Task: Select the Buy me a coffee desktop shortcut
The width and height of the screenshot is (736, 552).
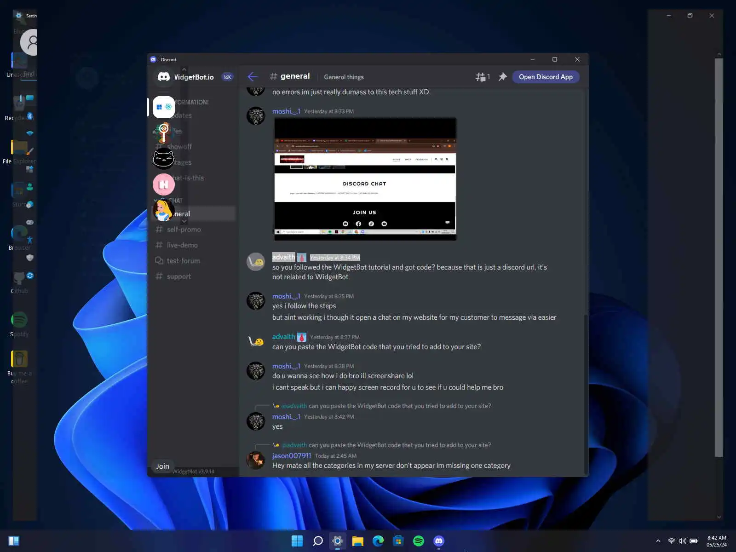Action: tap(19, 367)
